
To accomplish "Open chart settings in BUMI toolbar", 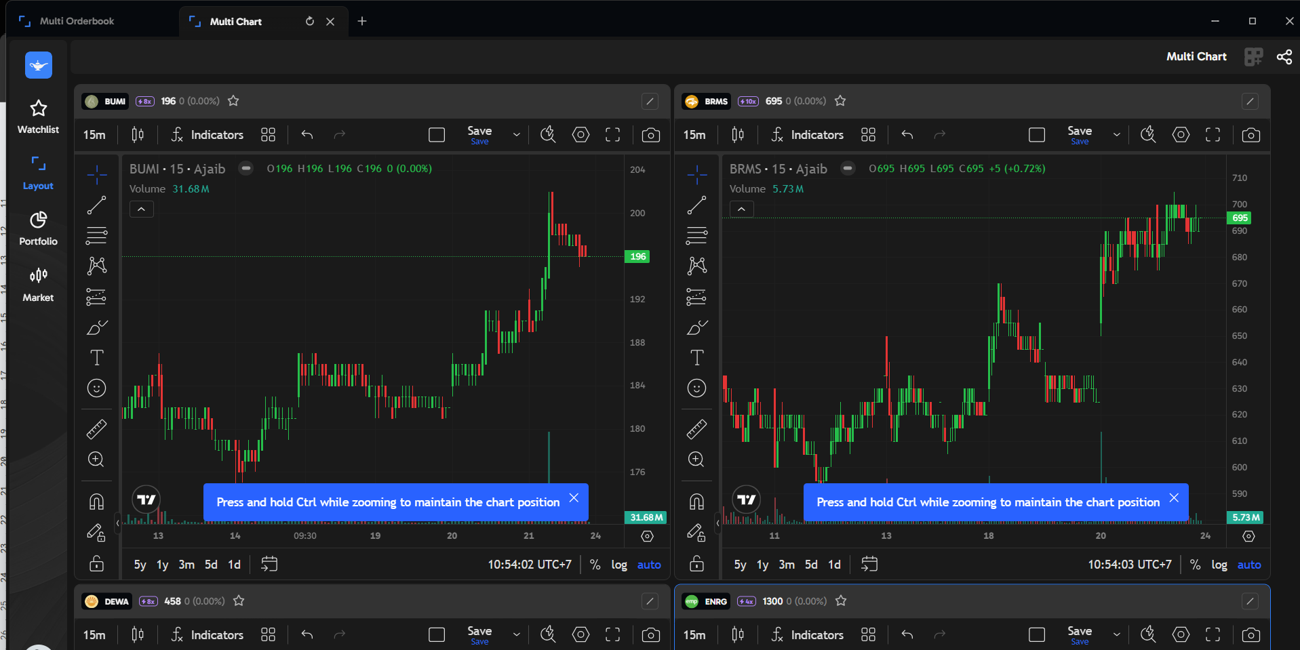I will [x=580, y=135].
